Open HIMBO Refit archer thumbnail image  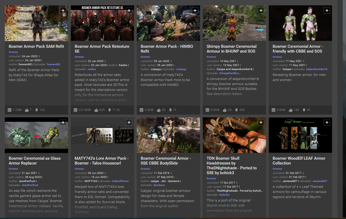pyautogui.click(x=168, y=23)
